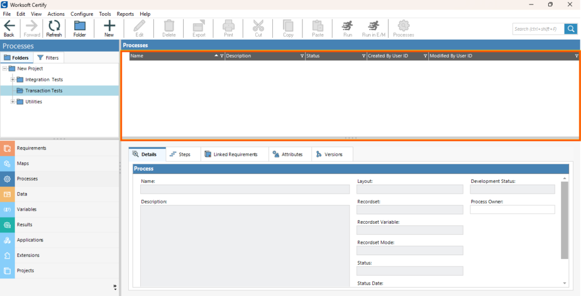Viewport: 581px width, 296px height.
Task: Click the Print toolbar icon
Action: tap(229, 28)
